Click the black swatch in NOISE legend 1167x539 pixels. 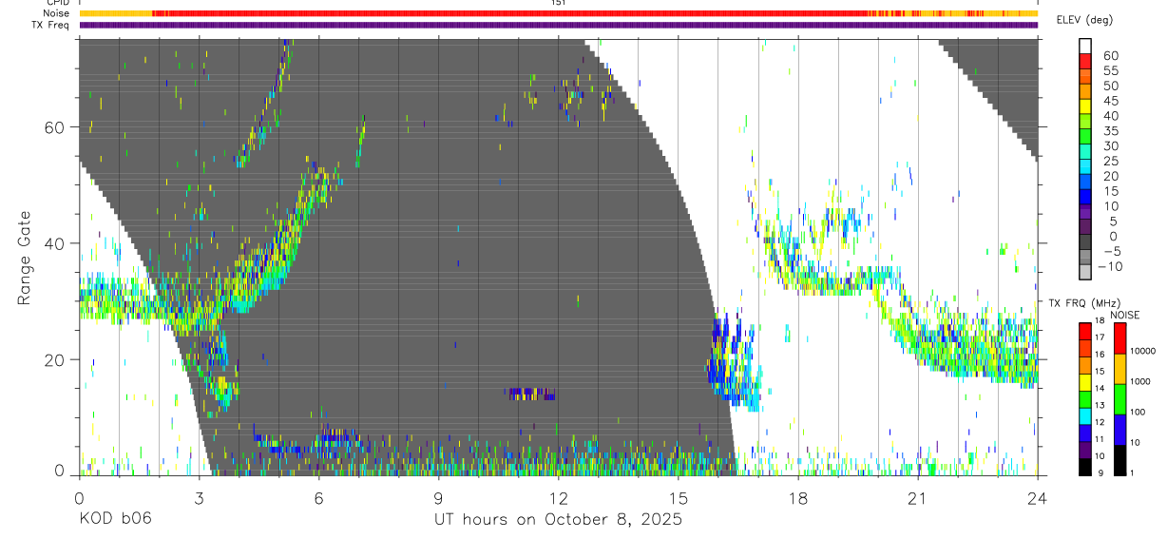point(1119,460)
